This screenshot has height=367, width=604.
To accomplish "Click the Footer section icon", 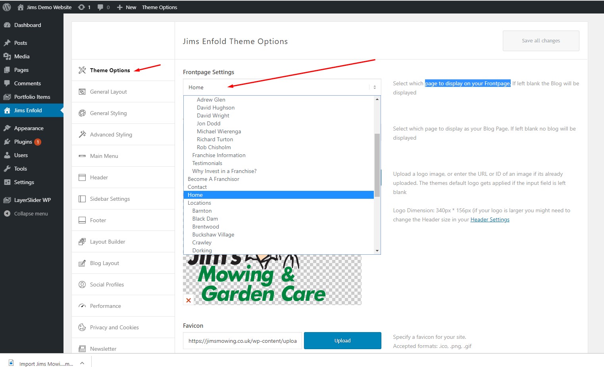I will coord(82,220).
